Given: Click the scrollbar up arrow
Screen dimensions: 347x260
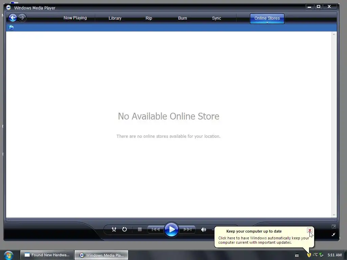Looking at the screenshot, I should click(334, 34).
